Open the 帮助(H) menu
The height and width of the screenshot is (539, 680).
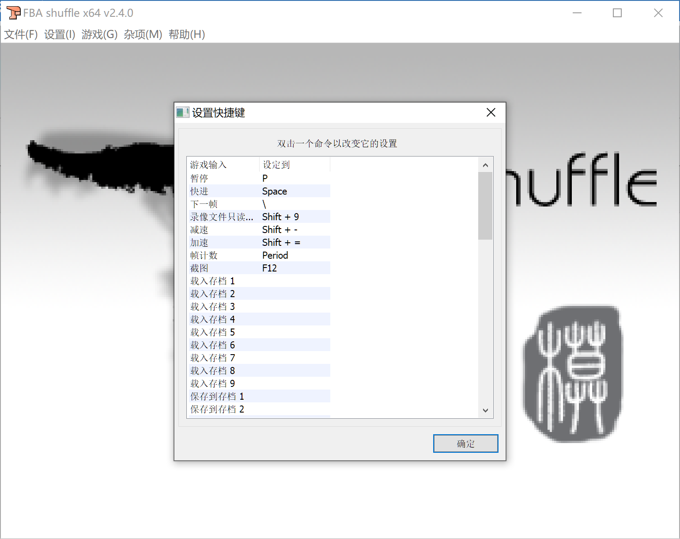pyautogui.click(x=186, y=34)
